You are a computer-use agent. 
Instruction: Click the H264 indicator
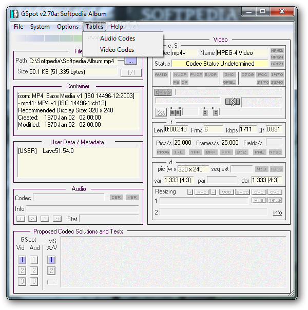[277, 64]
